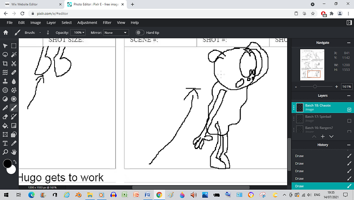Open the Mirror None dropdown

point(116,33)
